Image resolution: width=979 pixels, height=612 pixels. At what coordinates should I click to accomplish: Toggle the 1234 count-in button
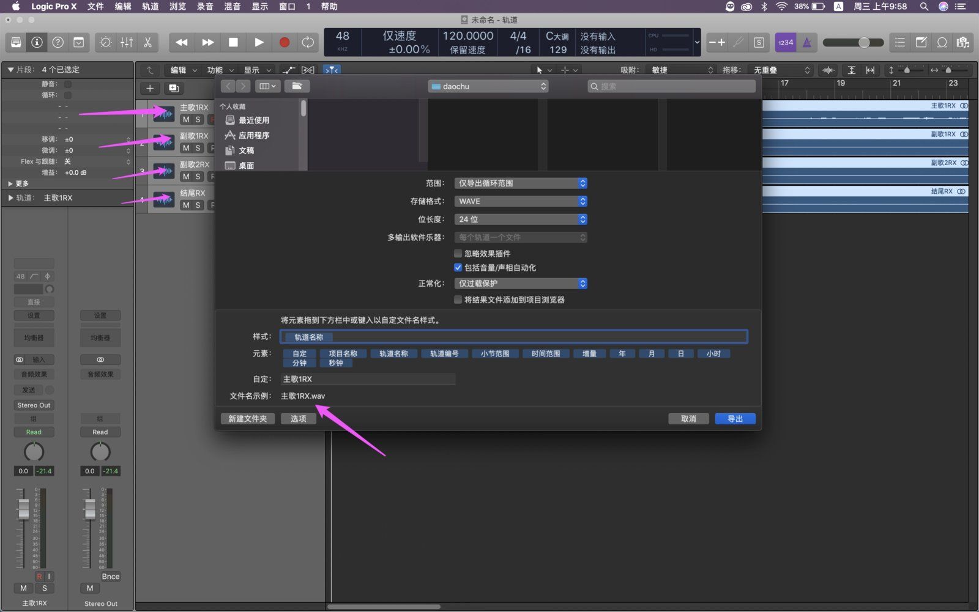point(786,42)
